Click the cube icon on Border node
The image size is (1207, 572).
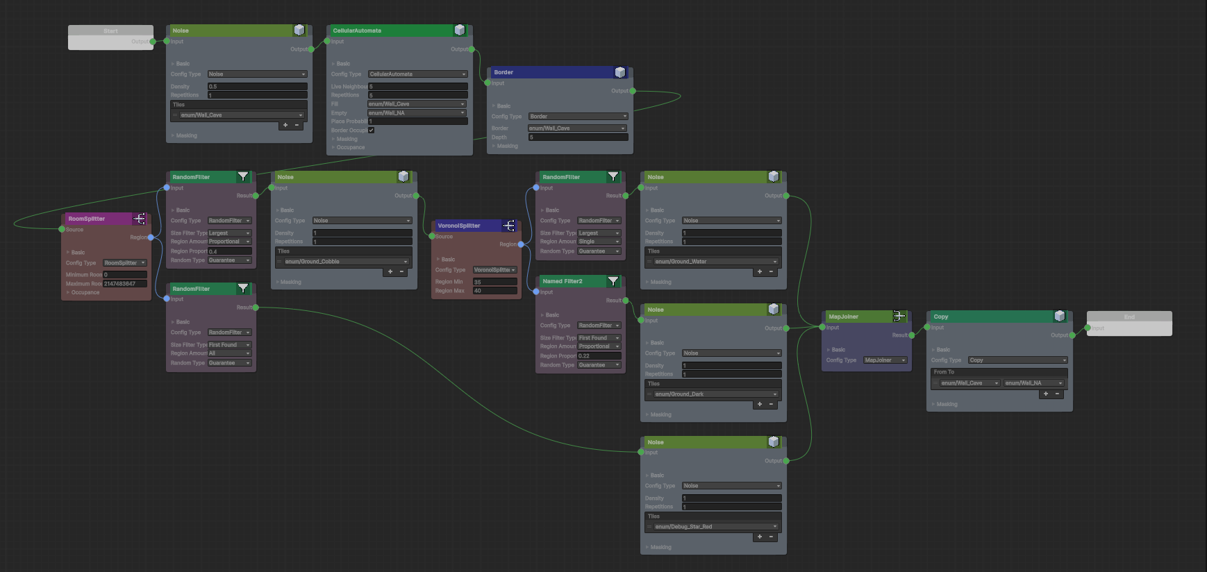click(x=620, y=72)
